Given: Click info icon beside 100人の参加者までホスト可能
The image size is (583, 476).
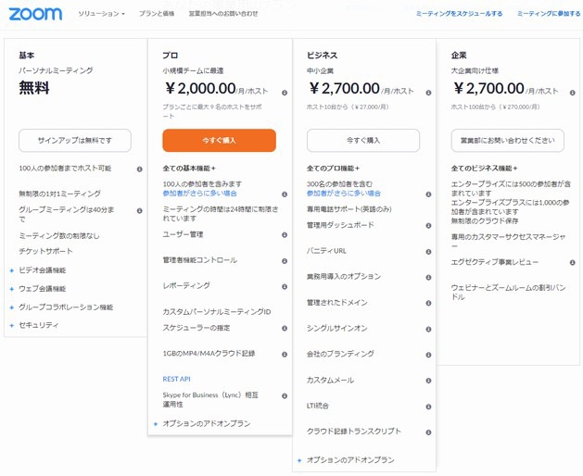Looking at the screenshot, I should [139, 169].
